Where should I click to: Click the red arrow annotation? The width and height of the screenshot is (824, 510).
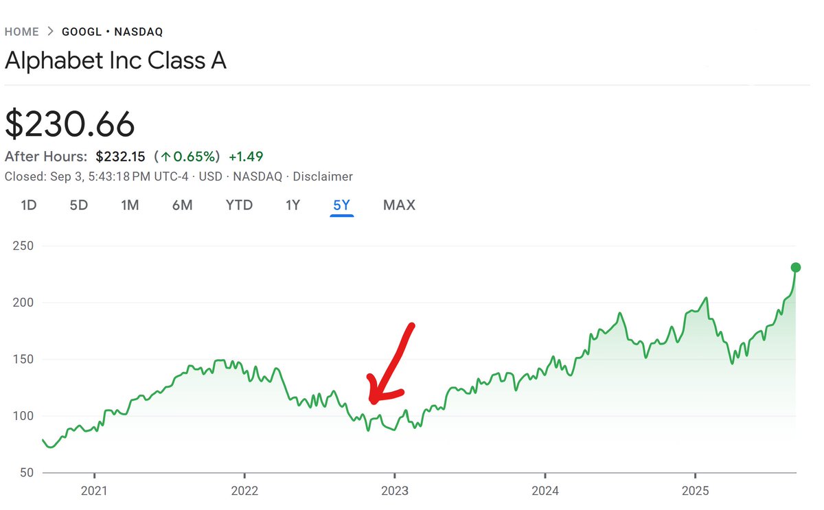(x=390, y=364)
